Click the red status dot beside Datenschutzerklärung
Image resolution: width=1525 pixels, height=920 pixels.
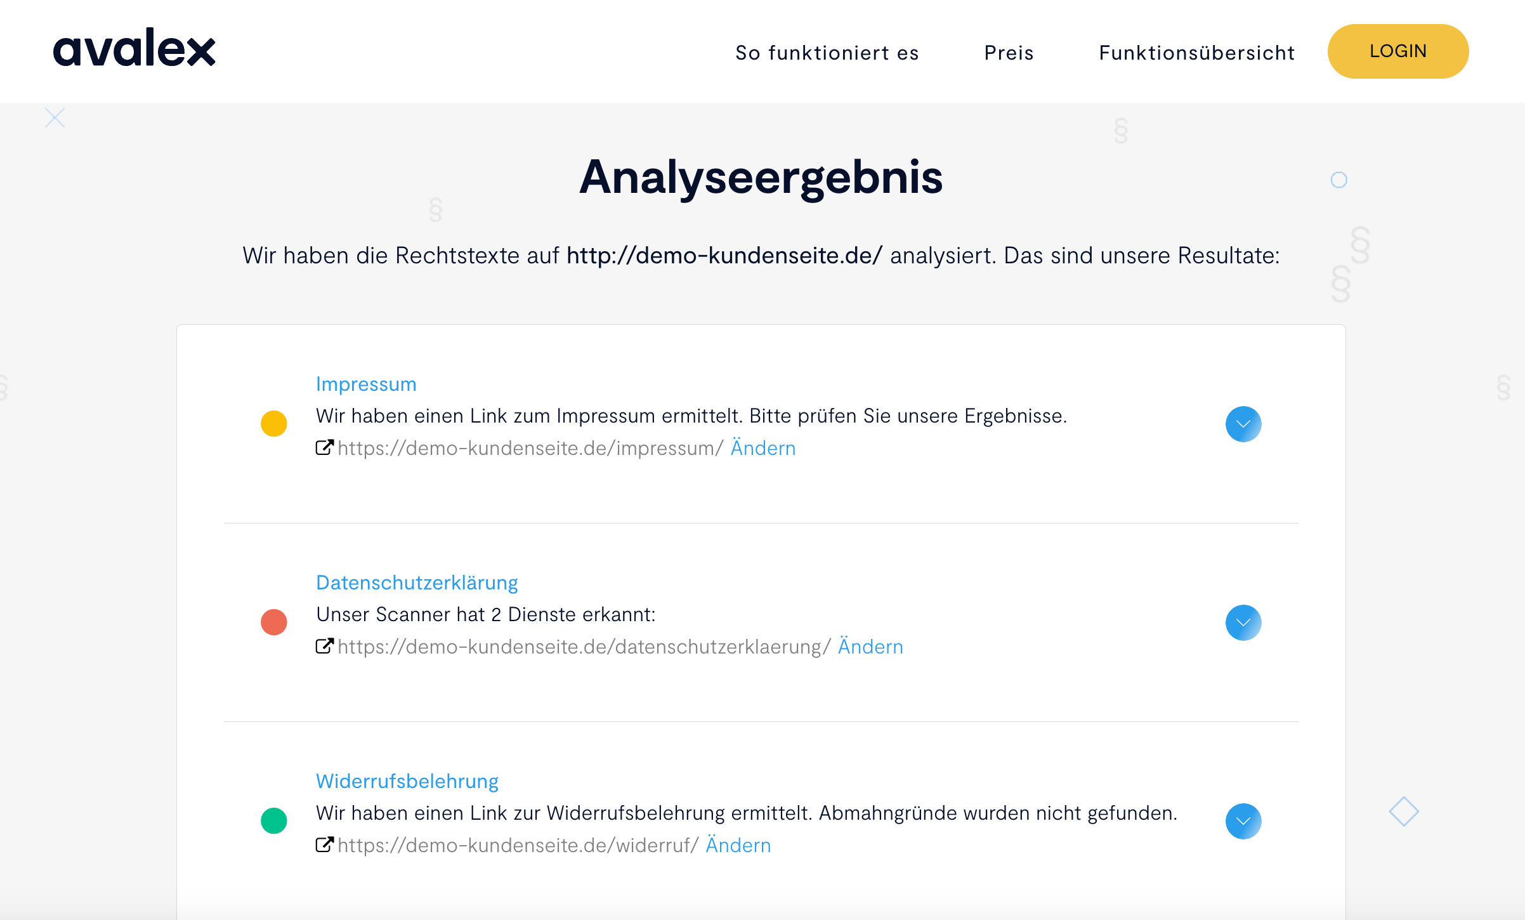274,622
